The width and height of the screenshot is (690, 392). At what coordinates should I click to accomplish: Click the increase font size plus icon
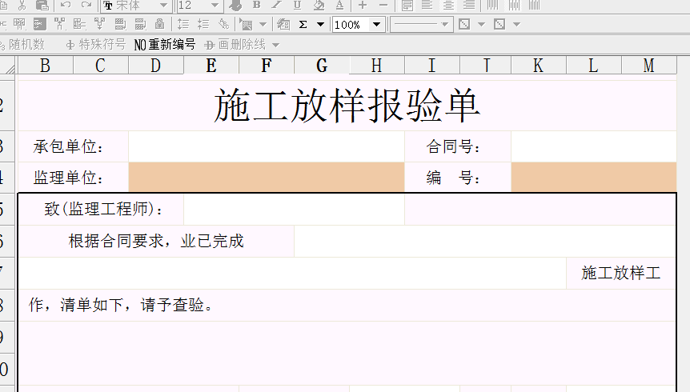pos(363,5)
